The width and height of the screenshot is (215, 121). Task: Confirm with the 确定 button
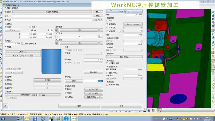79,106
